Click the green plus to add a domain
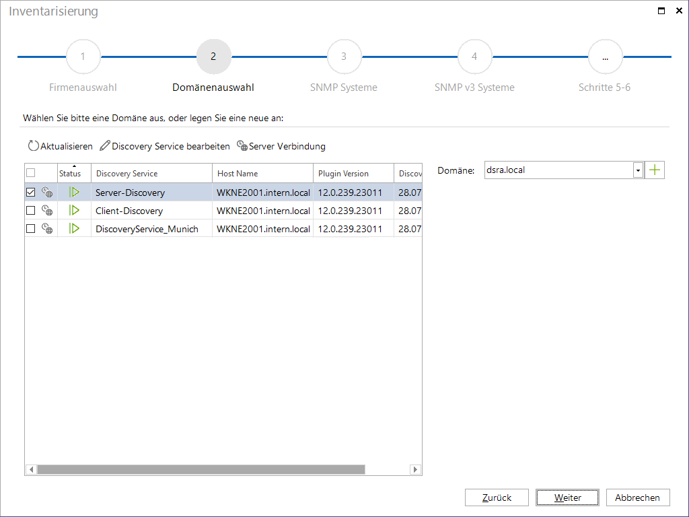Viewport: 689px width, 517px height. 655,170
